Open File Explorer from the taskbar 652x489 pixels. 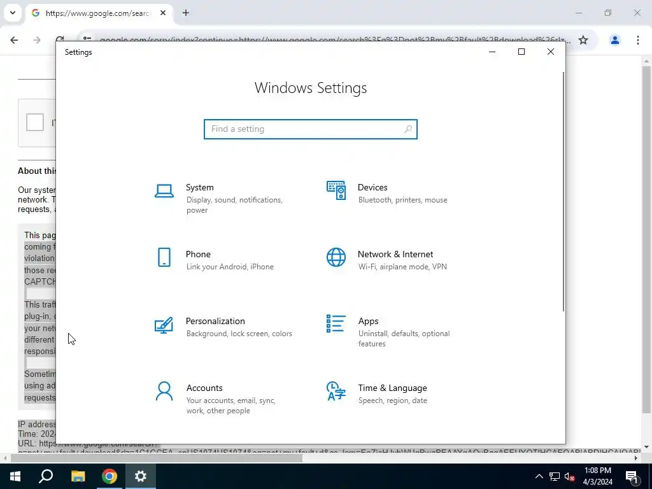pyautogui.click(x=78, y=476)
